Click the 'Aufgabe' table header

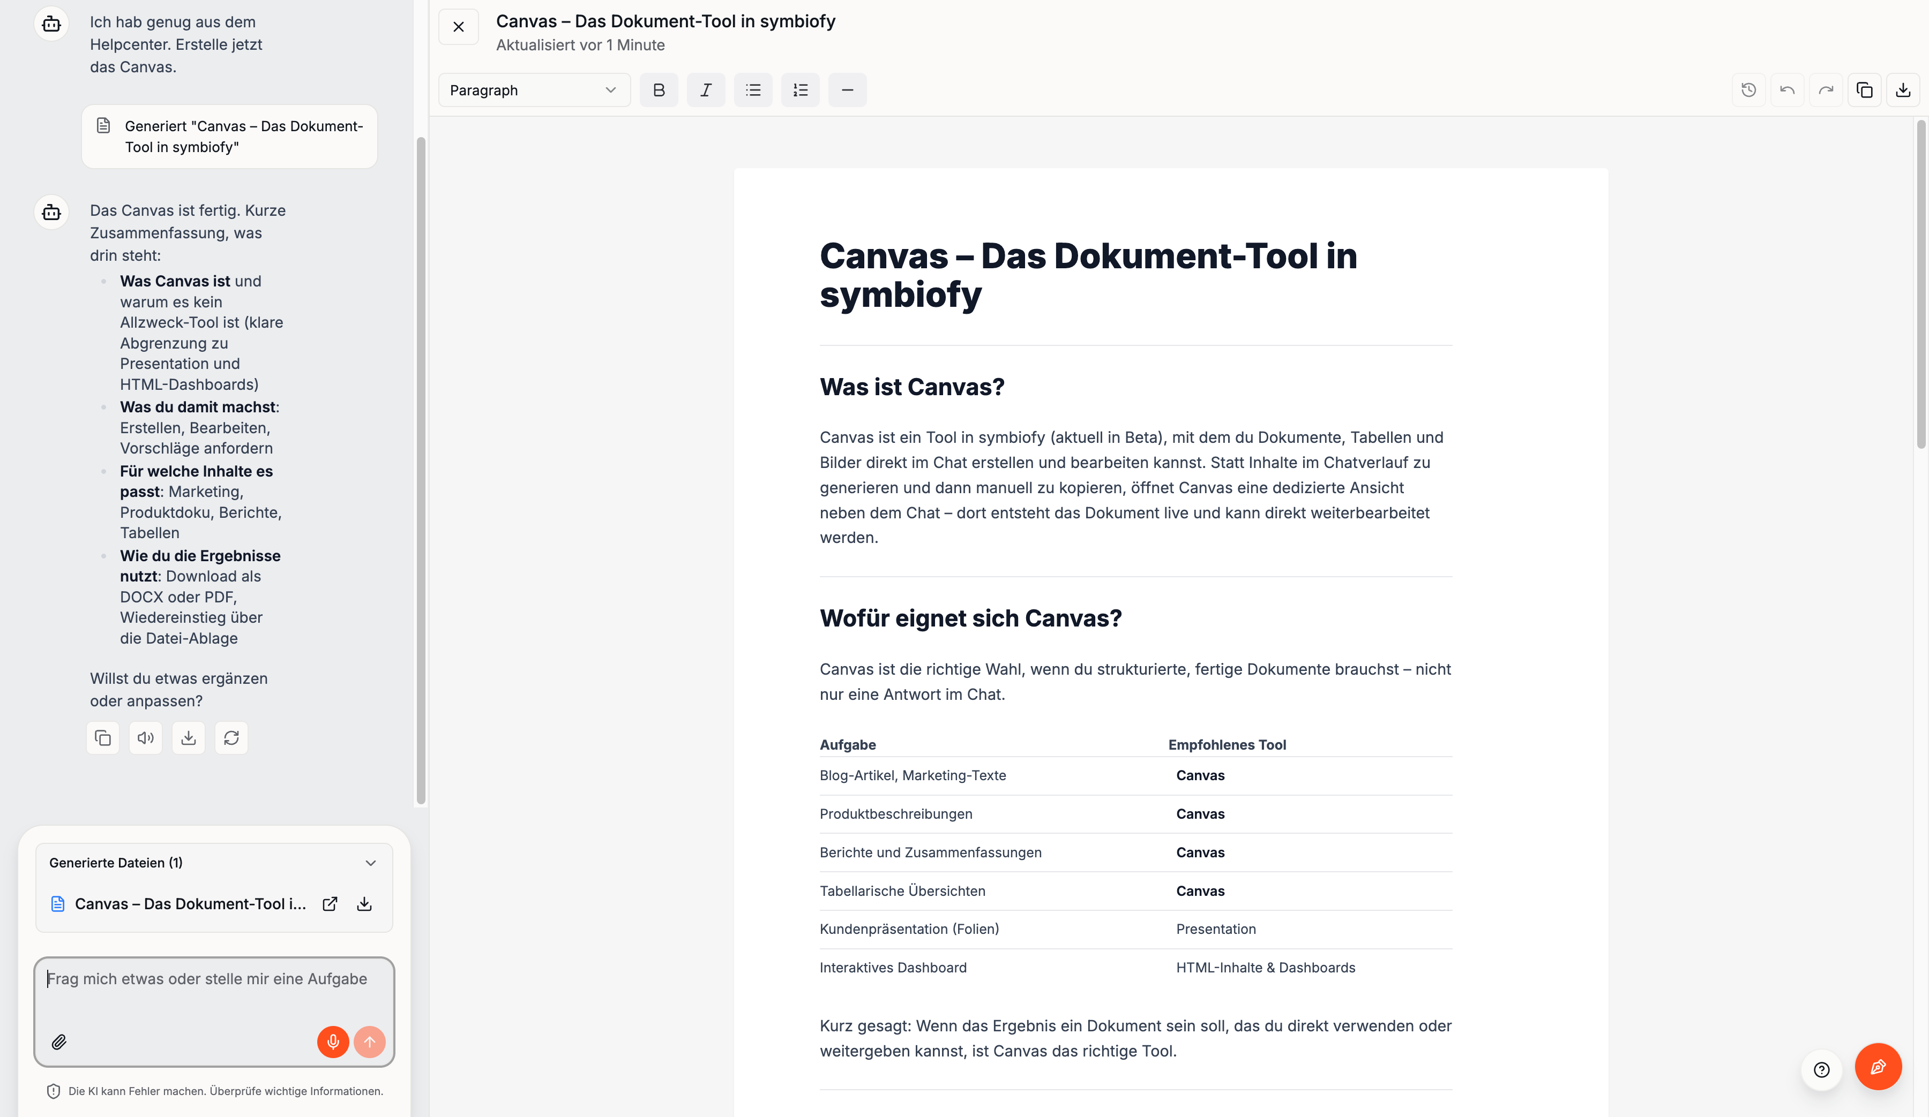coord(847,744)
